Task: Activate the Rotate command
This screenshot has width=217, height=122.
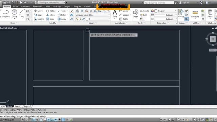Action: (51, 11)
